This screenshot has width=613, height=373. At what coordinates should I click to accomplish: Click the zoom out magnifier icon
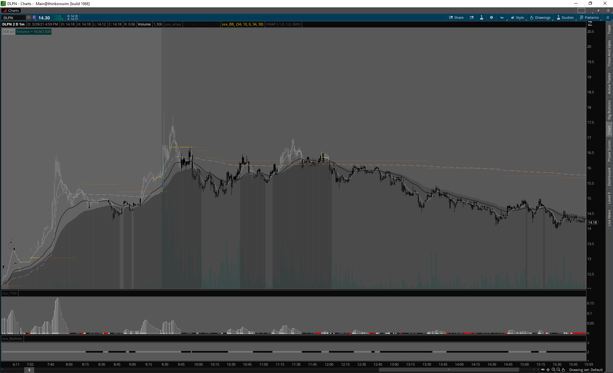coord(558,370)
